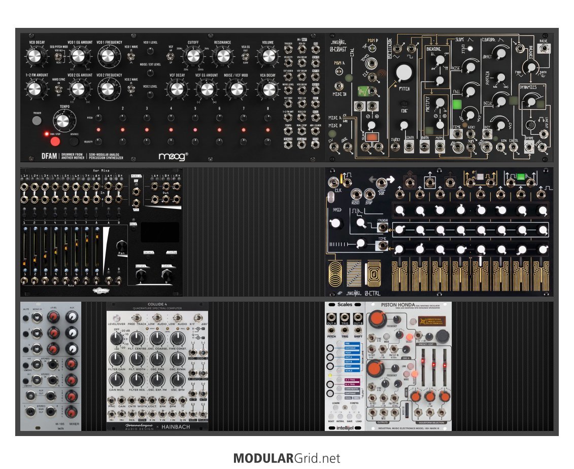Click the stereo main out level knob on M-185

72,412
